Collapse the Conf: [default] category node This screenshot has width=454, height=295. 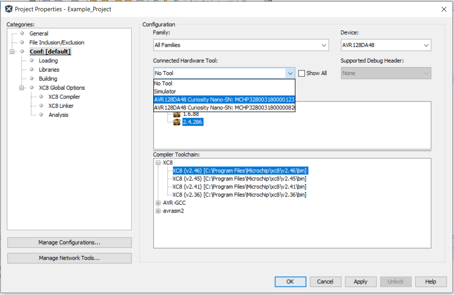point(12,51)
